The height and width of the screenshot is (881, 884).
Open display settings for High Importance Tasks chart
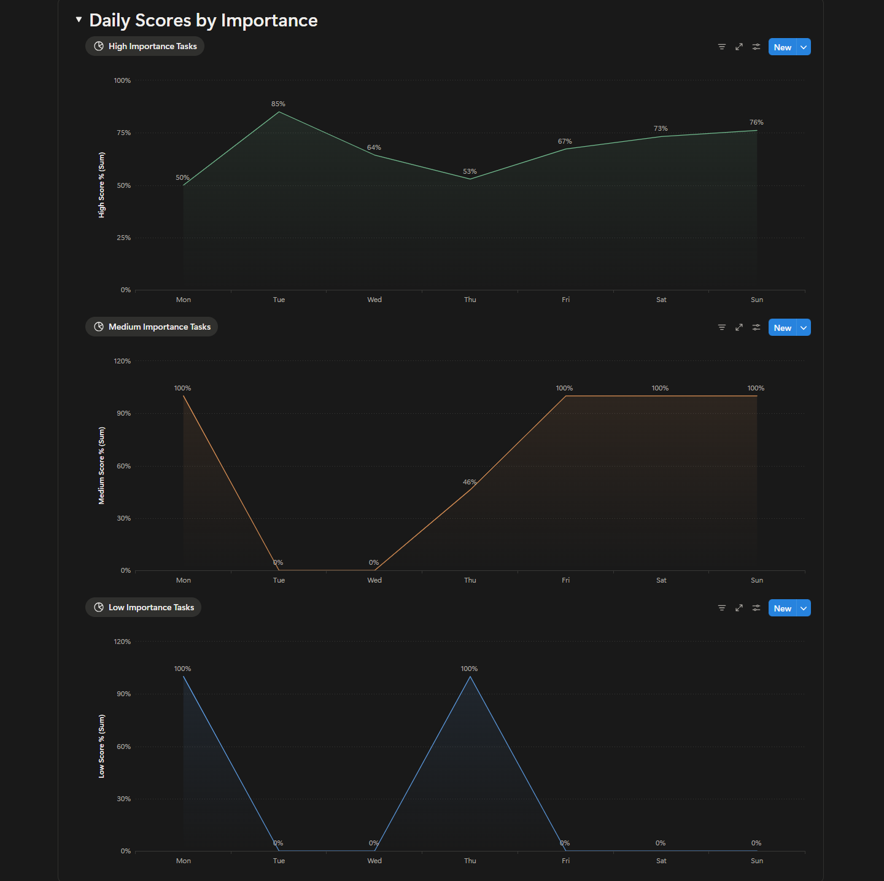(756, 46)
